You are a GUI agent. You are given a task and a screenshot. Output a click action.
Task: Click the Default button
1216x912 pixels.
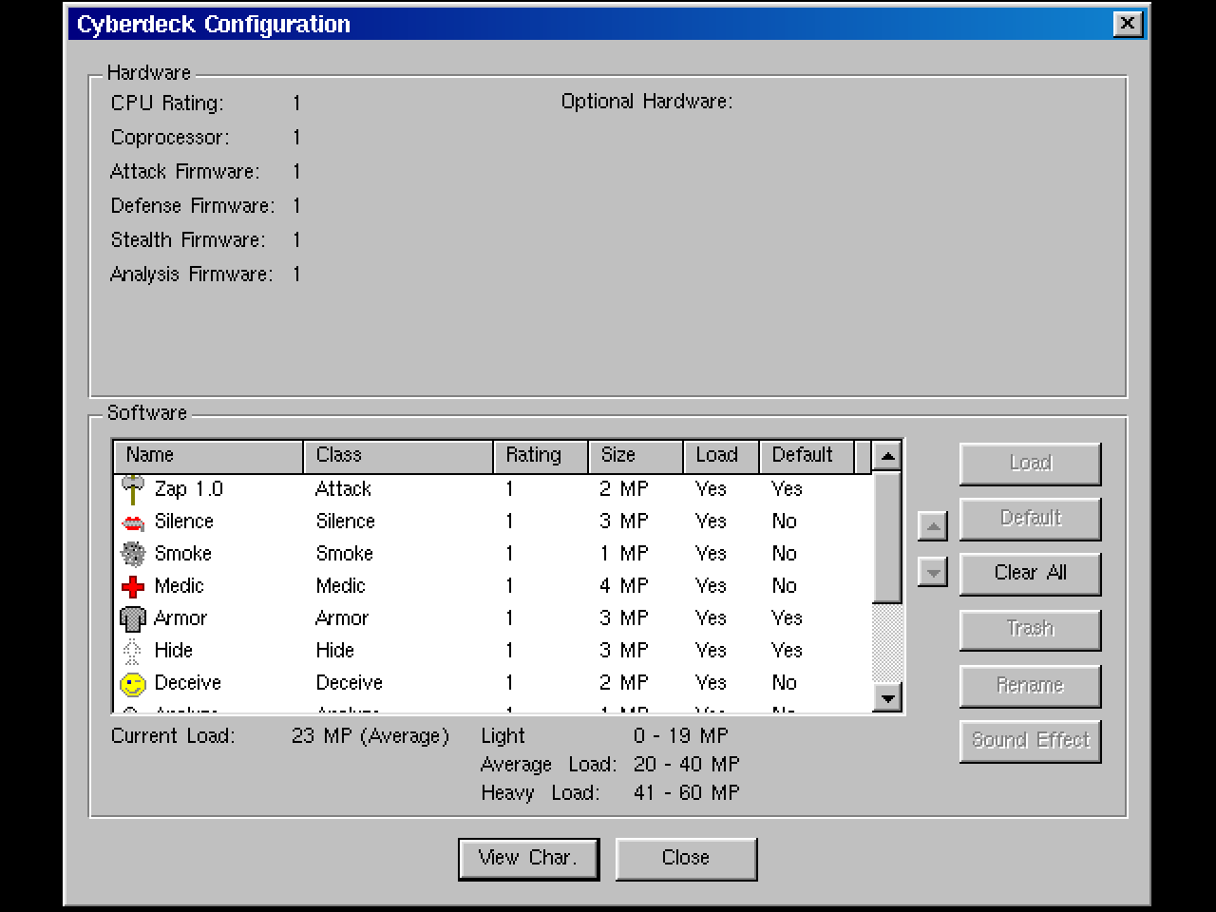coord(1031,519)
